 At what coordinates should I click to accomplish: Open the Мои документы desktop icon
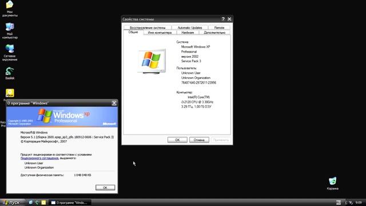click(x=10, y=9)
